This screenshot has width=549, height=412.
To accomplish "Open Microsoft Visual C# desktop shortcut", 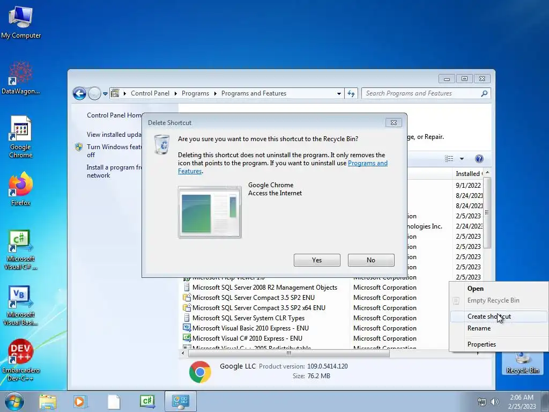I will tap(21, 250).
